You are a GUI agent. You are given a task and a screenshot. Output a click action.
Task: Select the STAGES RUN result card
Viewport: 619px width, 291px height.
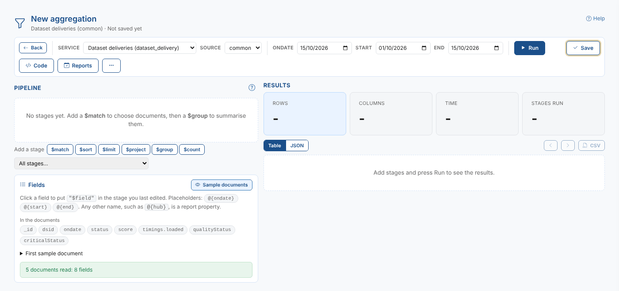563,114
